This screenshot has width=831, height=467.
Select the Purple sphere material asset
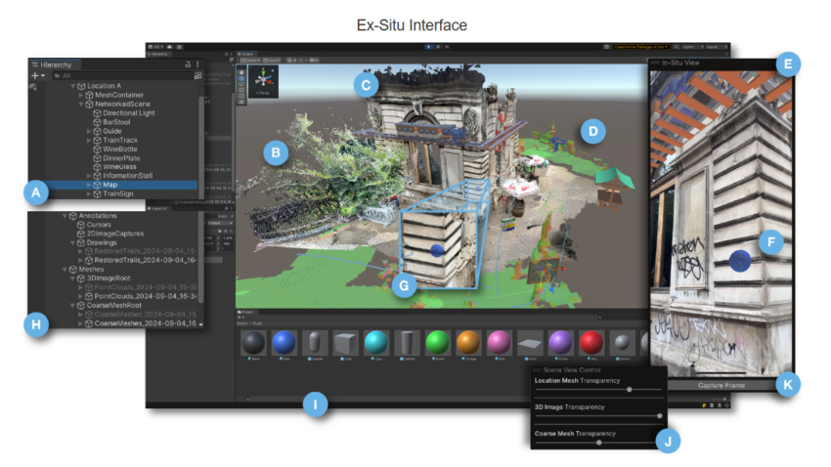561,344
